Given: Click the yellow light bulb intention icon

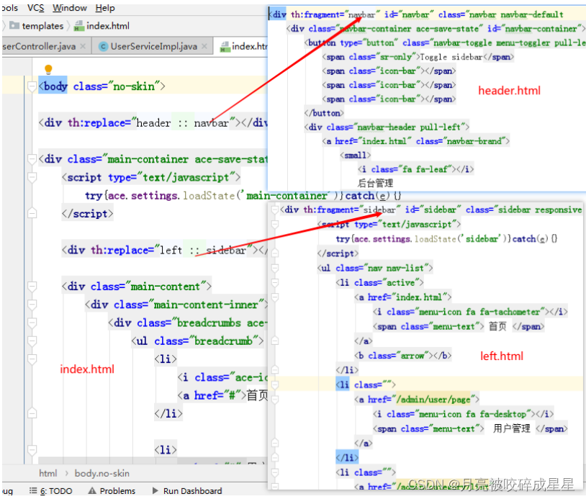Looking at the screenshot, I should coord(48,69).
